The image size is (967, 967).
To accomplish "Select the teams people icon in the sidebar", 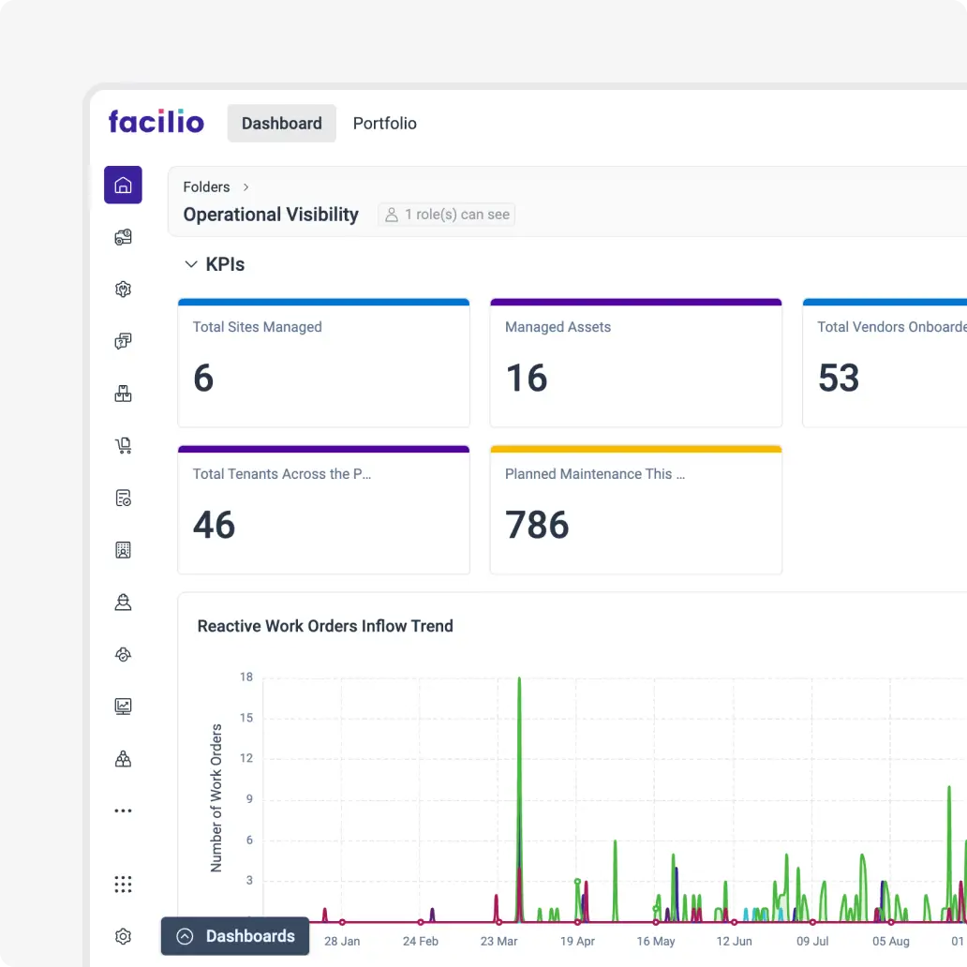I will click(123, 758).
